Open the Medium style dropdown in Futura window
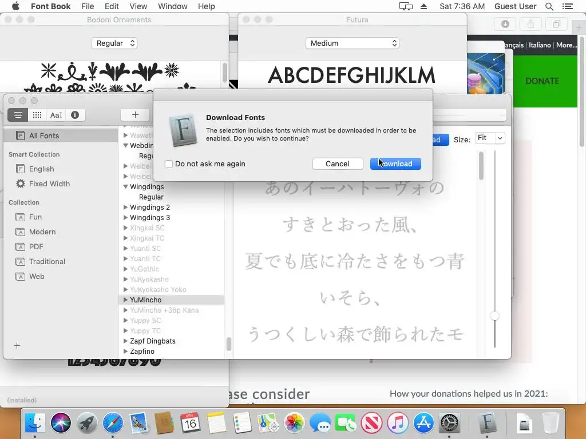The width and height of the screenshot is (586, 439). click(353, 43)
